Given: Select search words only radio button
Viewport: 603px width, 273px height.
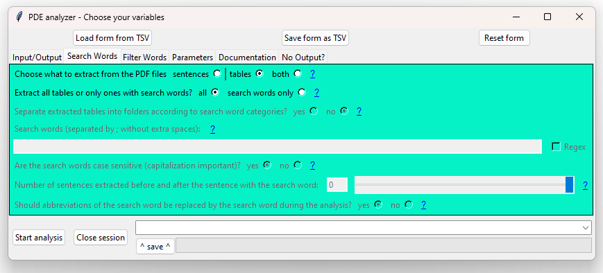Looking at the screenshot, I should [301, 92].
